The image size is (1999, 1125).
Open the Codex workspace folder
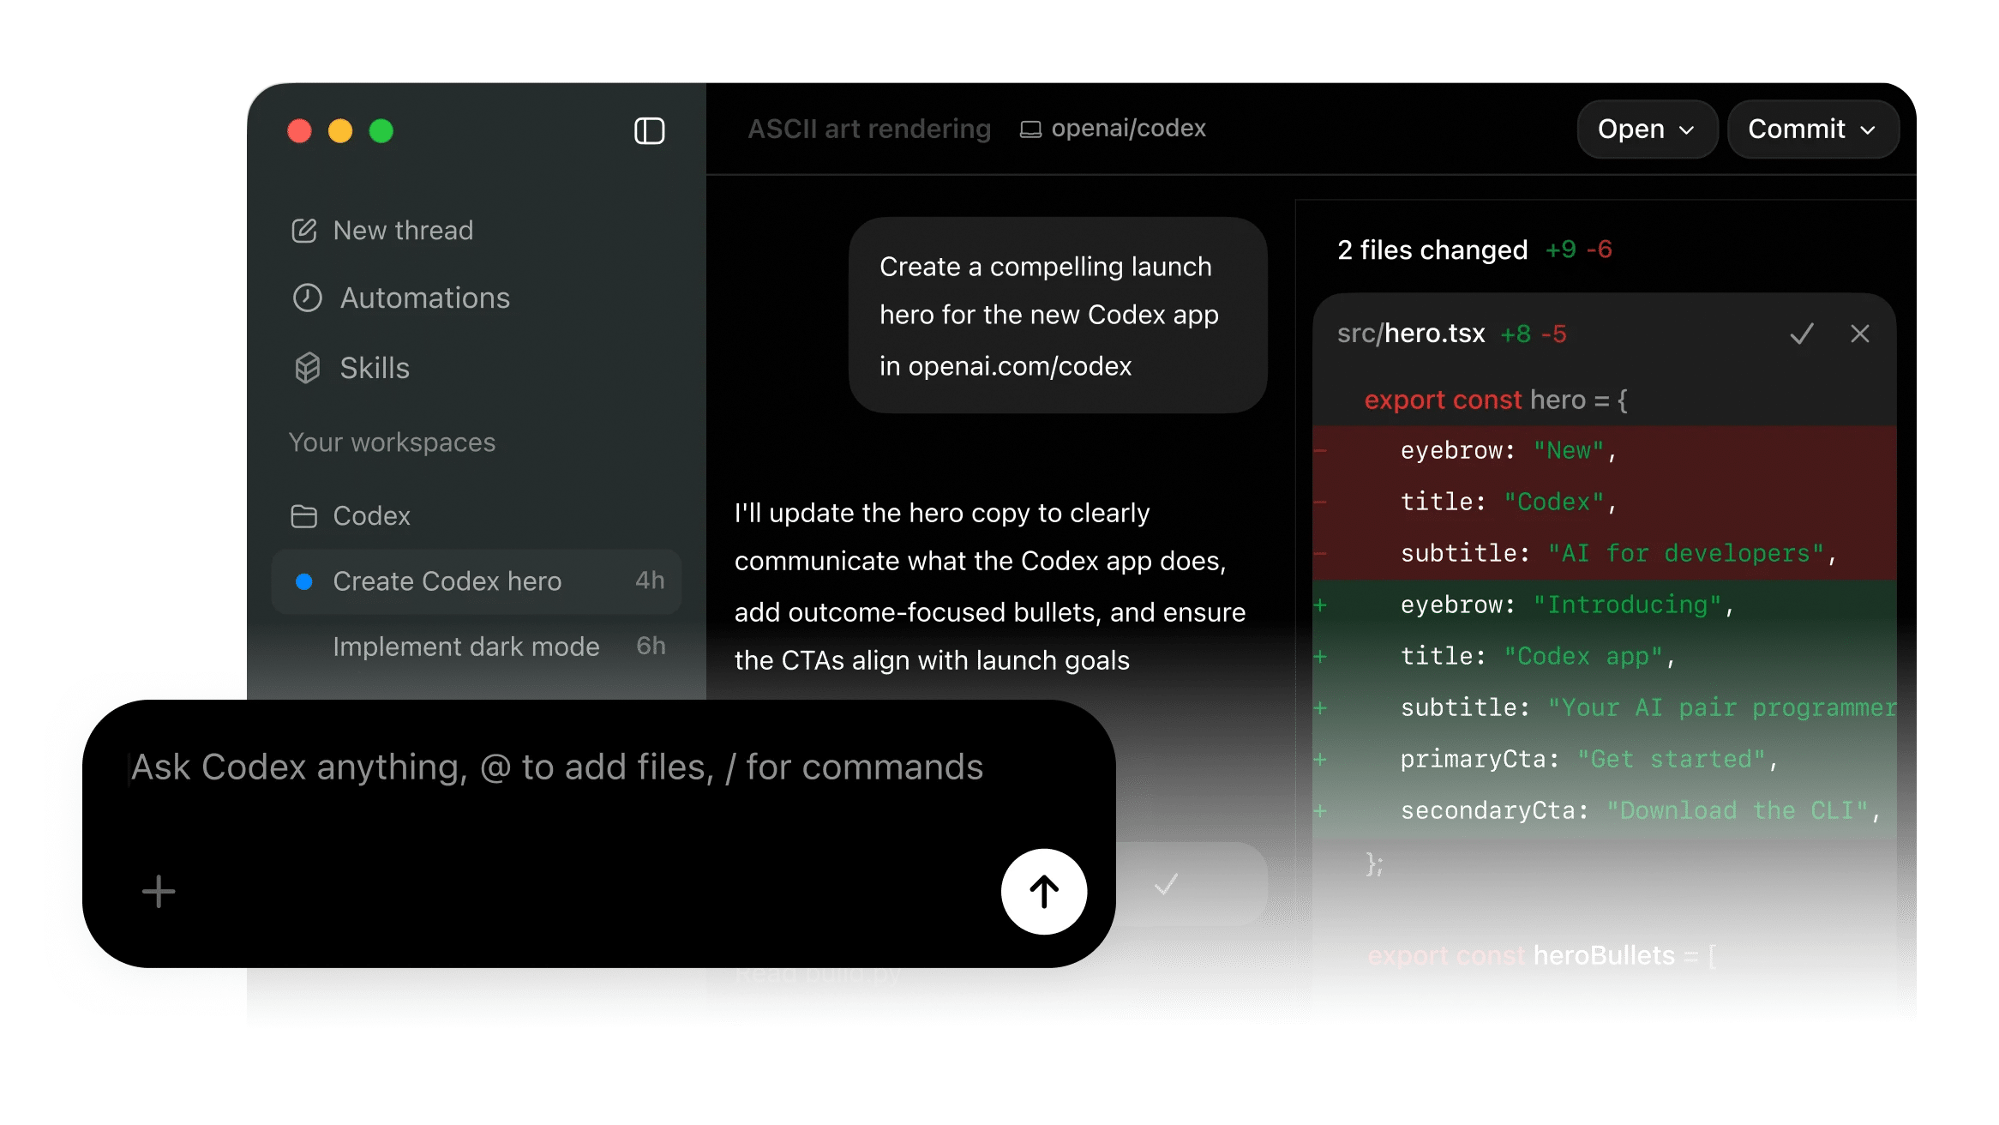click(371, 515)
